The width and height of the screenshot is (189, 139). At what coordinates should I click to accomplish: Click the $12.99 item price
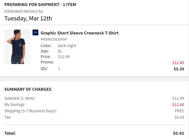64,57
